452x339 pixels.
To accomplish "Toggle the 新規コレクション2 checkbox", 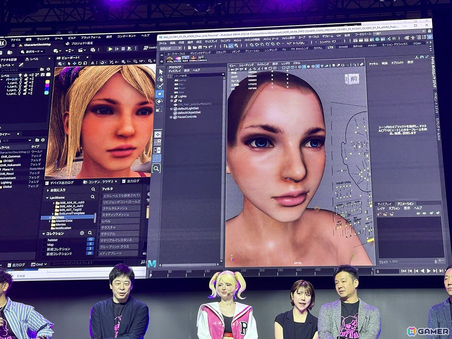I will [x=43, y=254].
